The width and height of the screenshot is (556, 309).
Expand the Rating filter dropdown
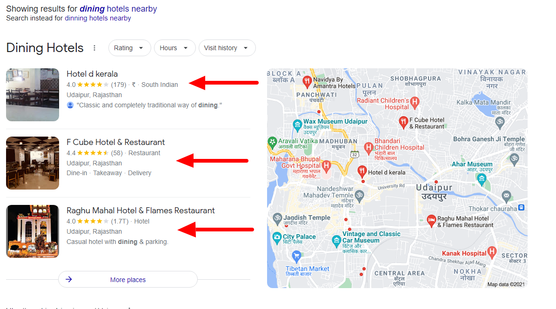point(129,48)
